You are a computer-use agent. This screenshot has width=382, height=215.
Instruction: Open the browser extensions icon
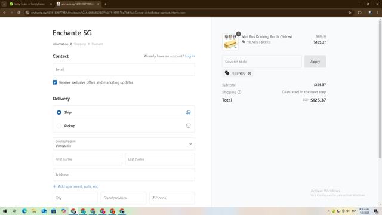point(360,13)
